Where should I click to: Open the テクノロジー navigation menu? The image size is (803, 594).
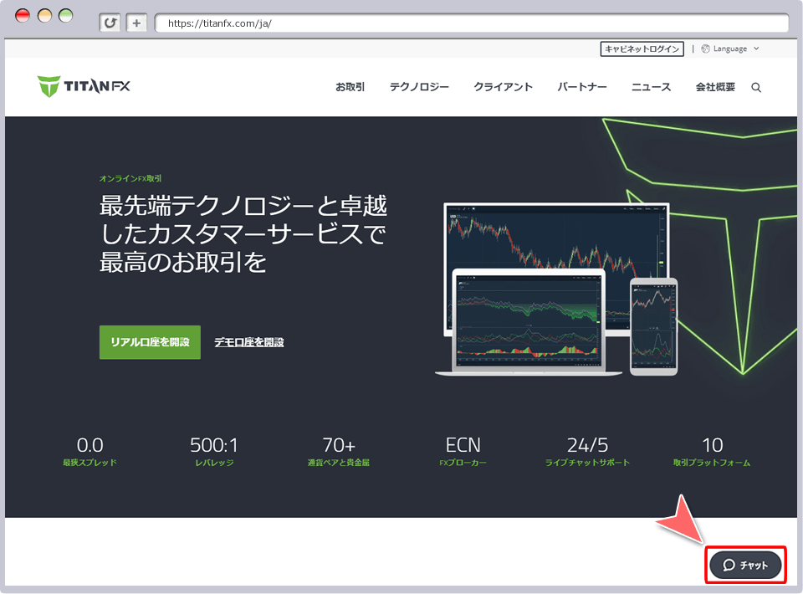pyautogui.click(x=418, y=86)
